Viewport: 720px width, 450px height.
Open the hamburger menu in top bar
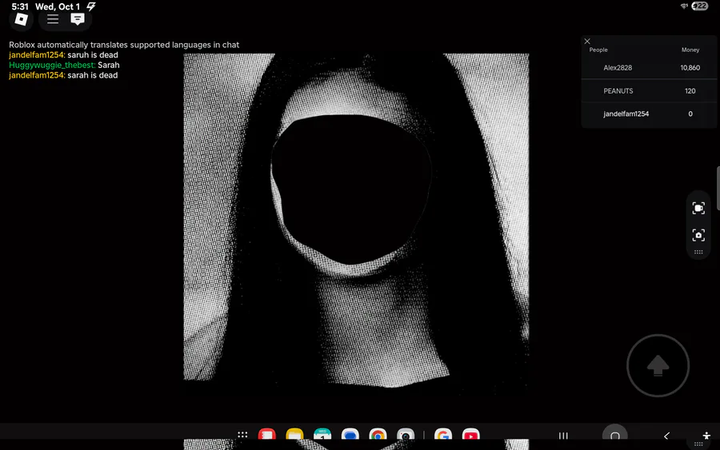coord(53,19)
